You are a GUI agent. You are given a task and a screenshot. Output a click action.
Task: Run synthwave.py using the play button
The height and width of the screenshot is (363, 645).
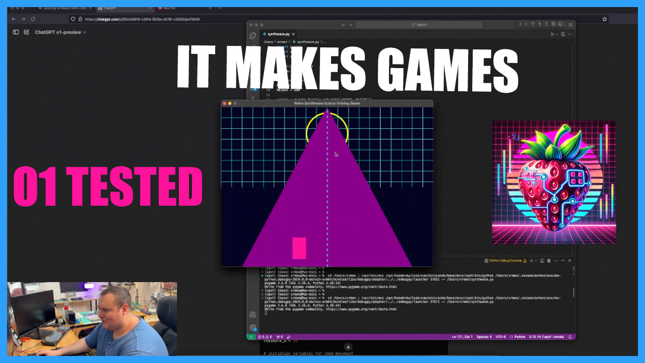pos(552,34)
